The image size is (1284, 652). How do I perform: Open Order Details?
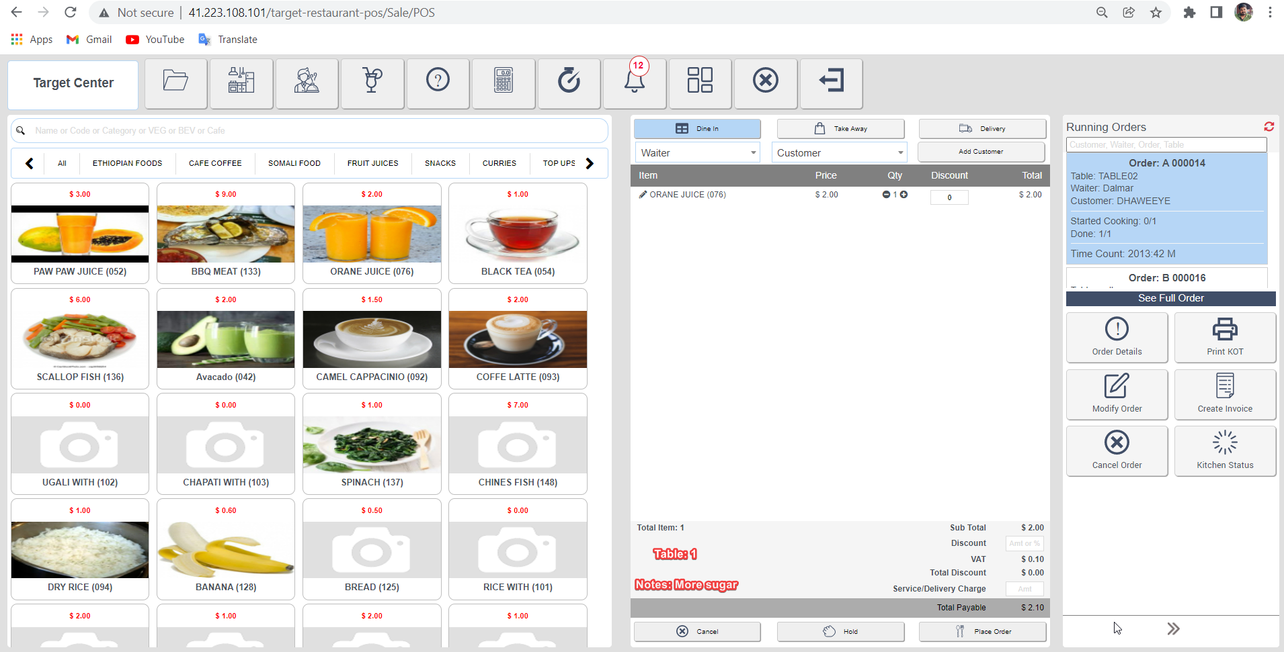coord(1117,338)
